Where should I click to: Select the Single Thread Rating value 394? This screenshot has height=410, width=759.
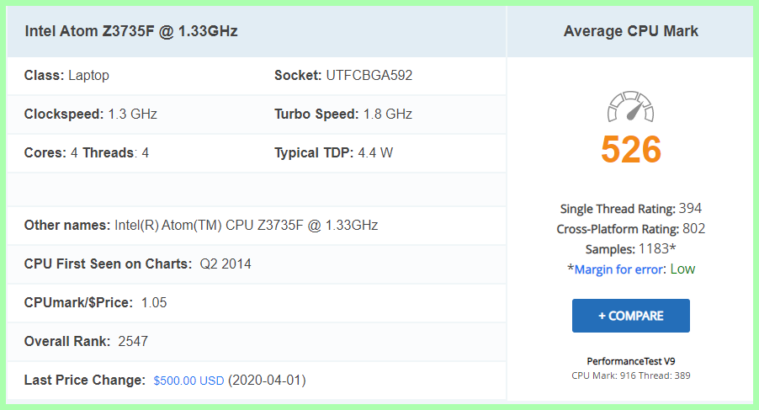(690, 209)
